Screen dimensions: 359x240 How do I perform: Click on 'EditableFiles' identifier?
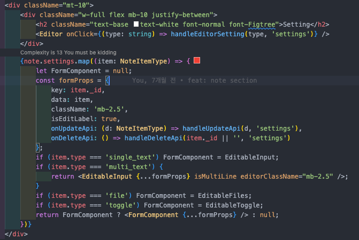(x=223, y=196)
